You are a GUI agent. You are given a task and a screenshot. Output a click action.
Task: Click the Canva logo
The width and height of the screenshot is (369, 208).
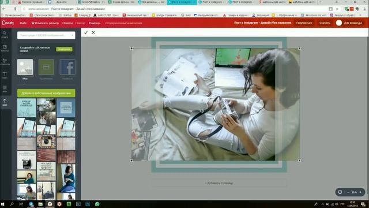click(x=7, y=23)
